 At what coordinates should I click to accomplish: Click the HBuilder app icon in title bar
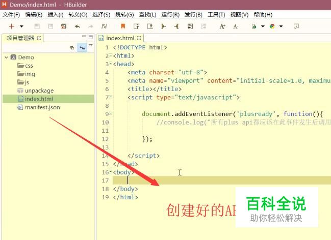[x=4, y=4]
